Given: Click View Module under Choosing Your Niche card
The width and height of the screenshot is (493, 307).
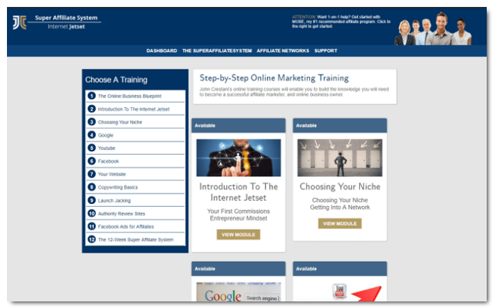Looking at the screenshot, I should (x=340, y=223).
